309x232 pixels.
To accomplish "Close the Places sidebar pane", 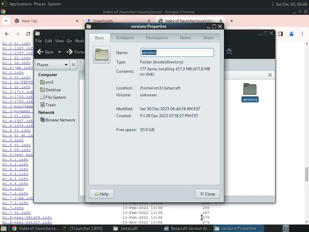I will [x=73, y=65].
